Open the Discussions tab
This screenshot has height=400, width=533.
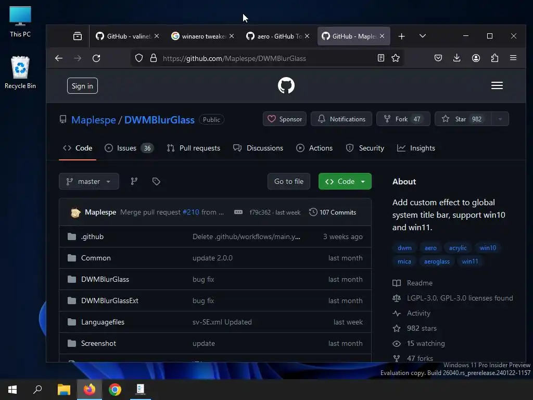(258, 148)
